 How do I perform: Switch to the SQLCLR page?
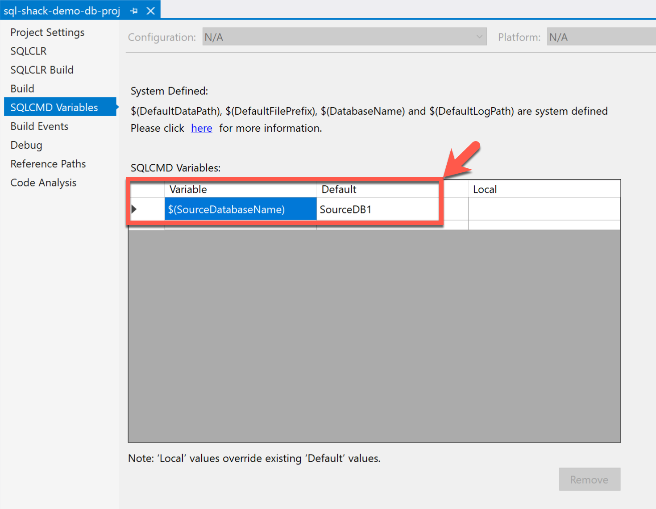tap(29, 51)
